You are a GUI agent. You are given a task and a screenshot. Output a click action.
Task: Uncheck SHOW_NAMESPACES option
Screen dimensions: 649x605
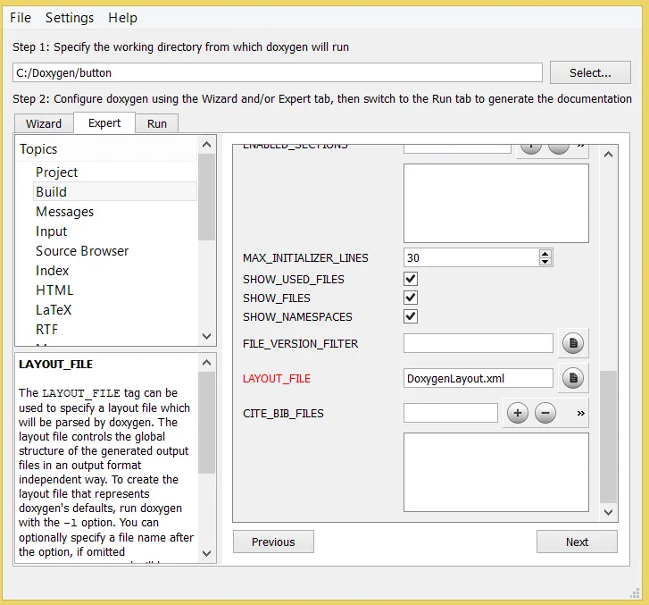click(x=411, y=316)
